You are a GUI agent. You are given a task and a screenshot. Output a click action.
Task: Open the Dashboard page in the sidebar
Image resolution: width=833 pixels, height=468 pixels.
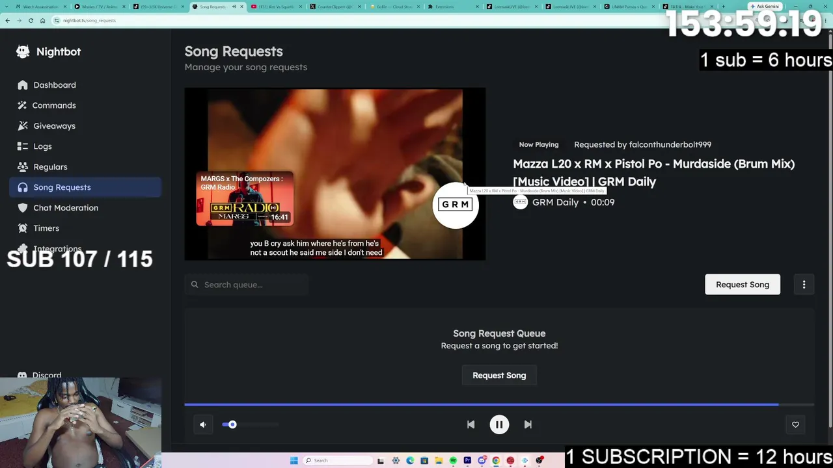point(85,85)
